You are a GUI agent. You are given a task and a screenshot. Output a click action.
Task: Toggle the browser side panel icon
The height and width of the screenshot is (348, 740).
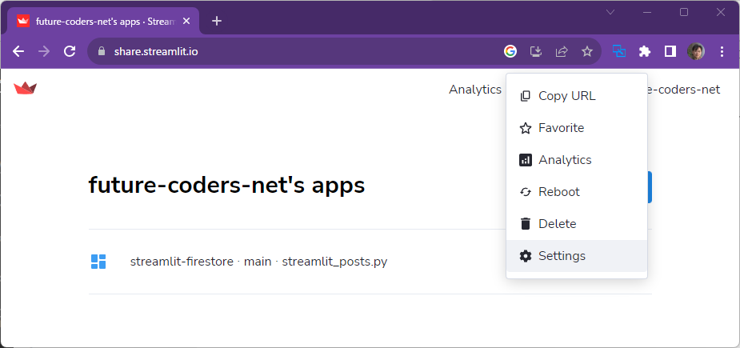pyautogui.click(x=670, y=51)
